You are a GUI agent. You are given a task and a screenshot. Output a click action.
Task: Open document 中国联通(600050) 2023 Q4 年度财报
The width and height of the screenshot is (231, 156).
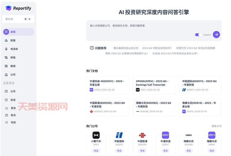point(108,107)
